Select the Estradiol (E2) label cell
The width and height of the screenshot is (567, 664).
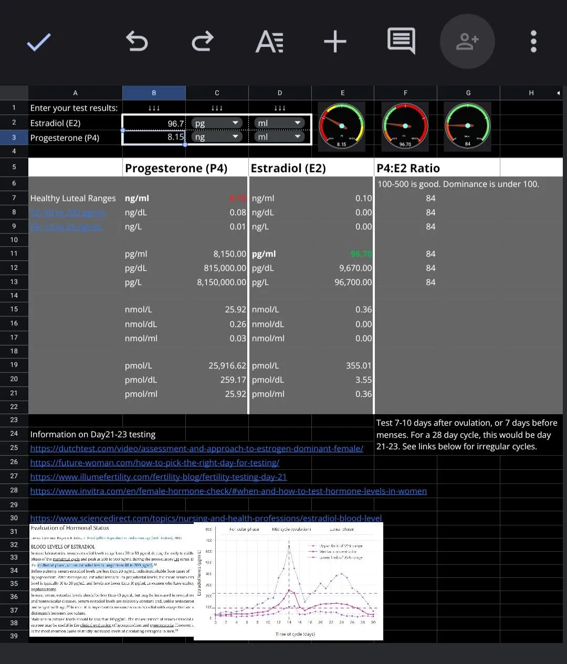click(75, 123)
